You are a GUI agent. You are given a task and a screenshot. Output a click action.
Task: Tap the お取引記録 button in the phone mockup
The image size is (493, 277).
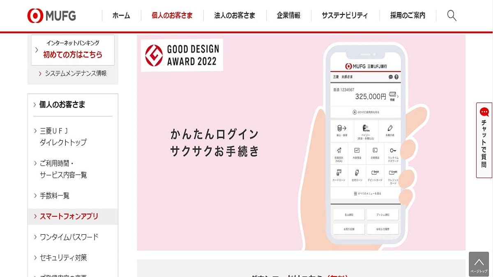348,229
